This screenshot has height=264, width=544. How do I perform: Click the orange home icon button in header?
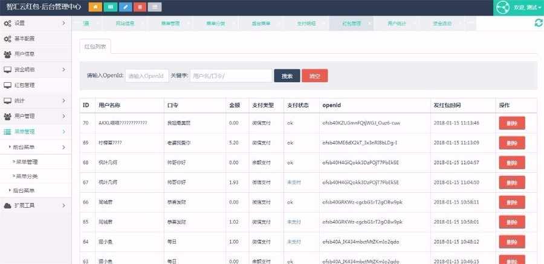pyautogui.click(x=96, y=7)
